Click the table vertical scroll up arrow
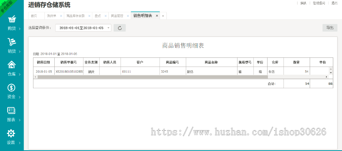Viewport: 342px width, 151px height. point(331,69)
